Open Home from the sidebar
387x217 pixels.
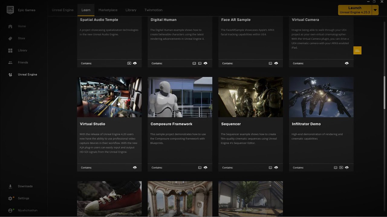tap(18, 26)
